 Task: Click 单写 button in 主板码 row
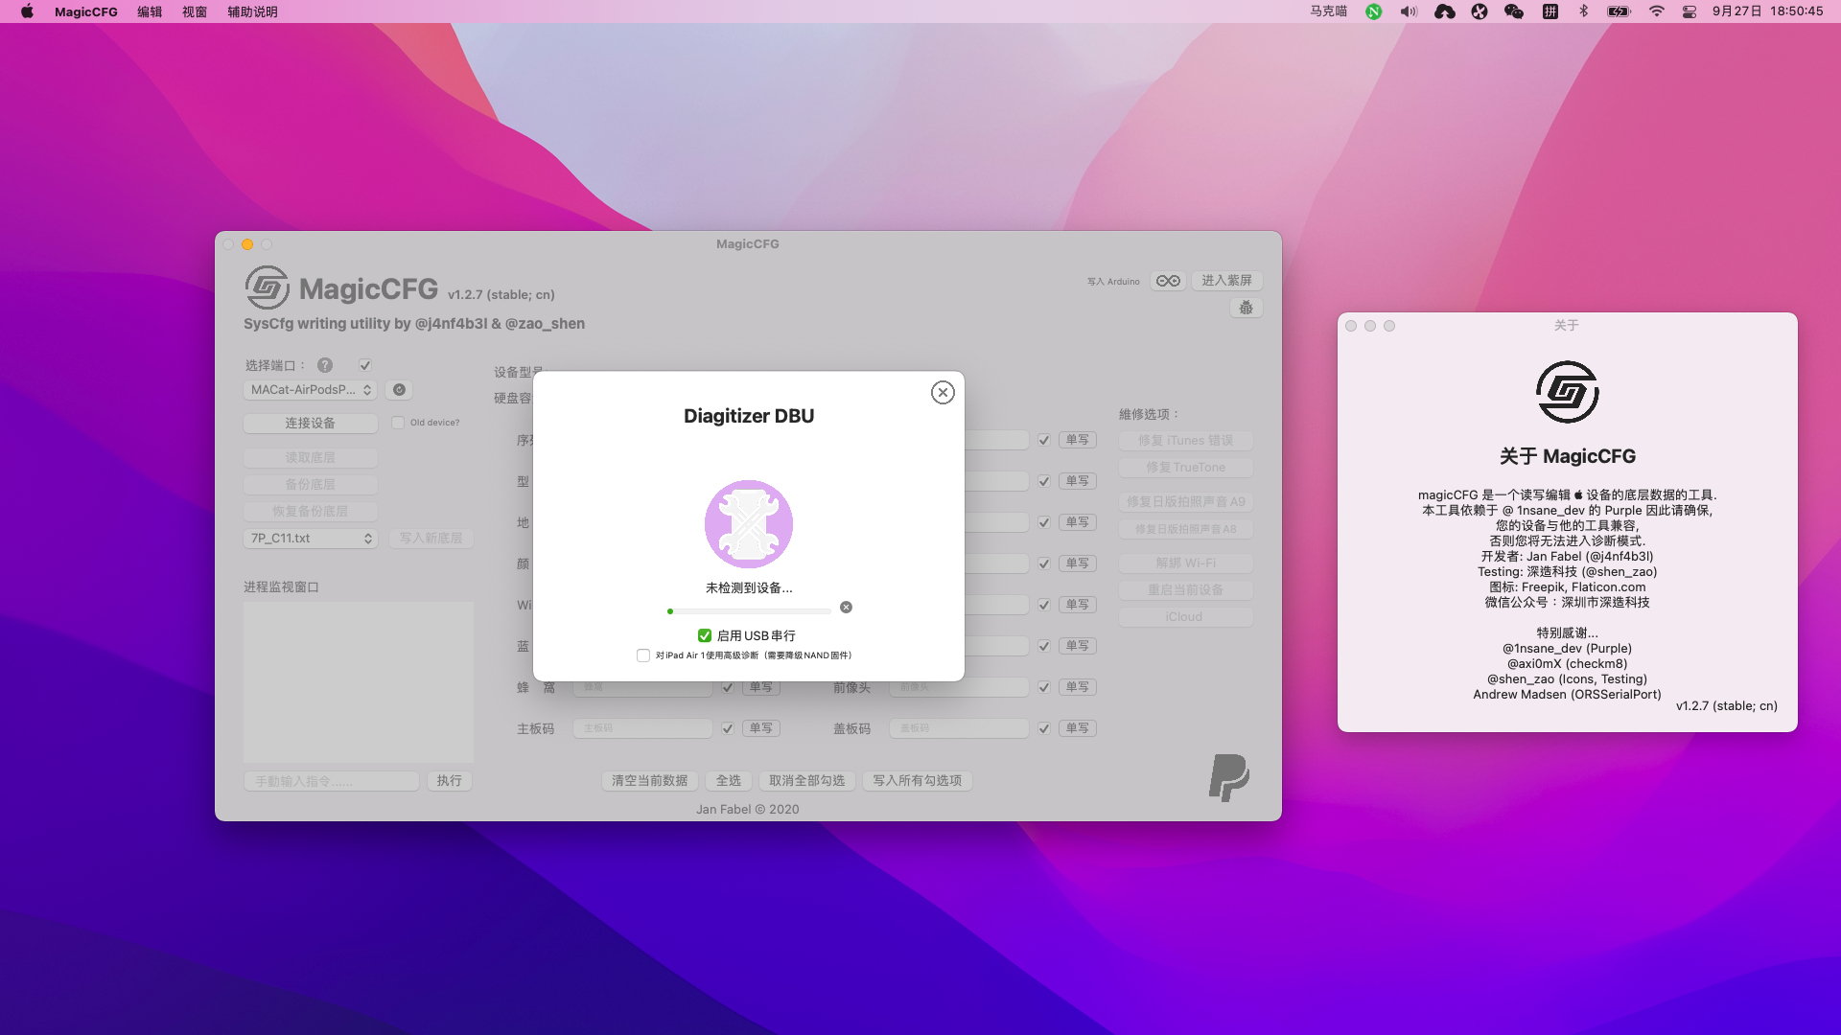coord(761,728)
